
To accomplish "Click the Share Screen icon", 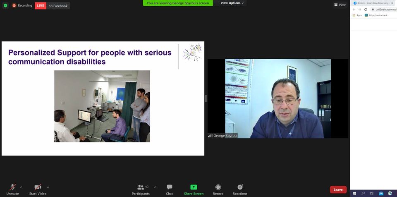I will click(x=194, y=187).
